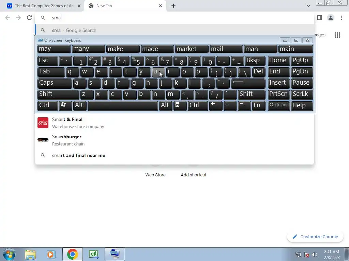
Task: Click the Bksp key
Action: click(x=255, y=61)
